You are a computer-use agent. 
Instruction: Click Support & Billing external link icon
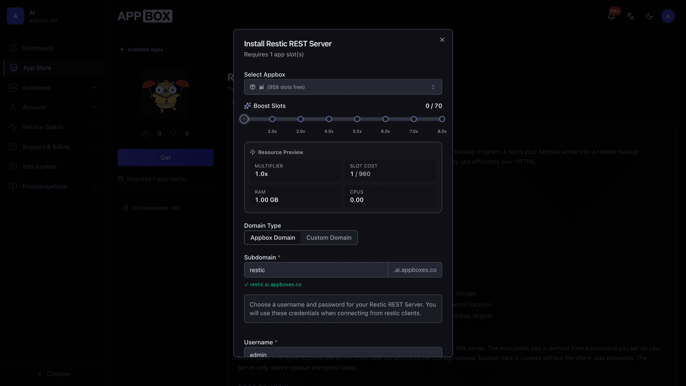(x=95, y=147)
